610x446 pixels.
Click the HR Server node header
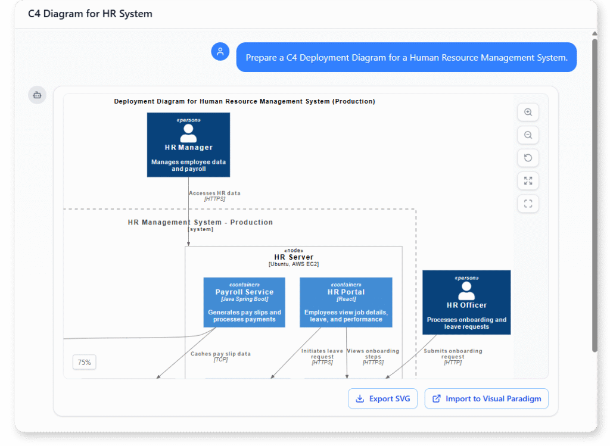pyautogui.click(x=295, y=257)
